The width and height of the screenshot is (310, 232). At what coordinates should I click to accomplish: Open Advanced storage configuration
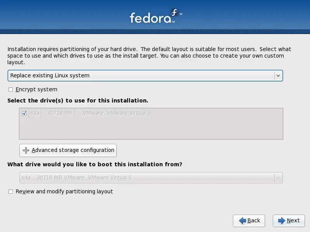(x=68, y=150)
